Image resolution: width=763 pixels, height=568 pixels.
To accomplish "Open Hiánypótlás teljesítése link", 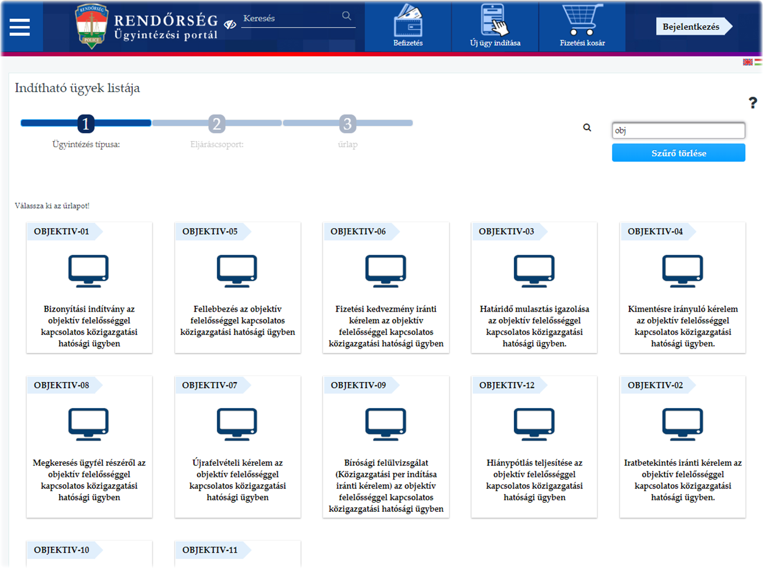I will [534, 480].
